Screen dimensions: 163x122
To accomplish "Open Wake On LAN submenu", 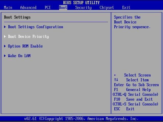I will [19, 56].
